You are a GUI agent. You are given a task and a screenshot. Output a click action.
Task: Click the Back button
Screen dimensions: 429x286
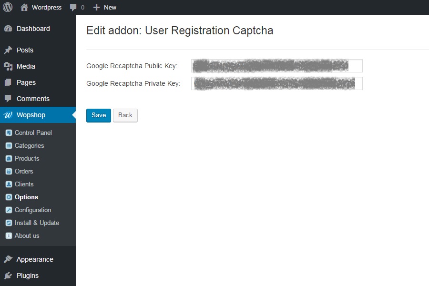[x=125, y=115]
